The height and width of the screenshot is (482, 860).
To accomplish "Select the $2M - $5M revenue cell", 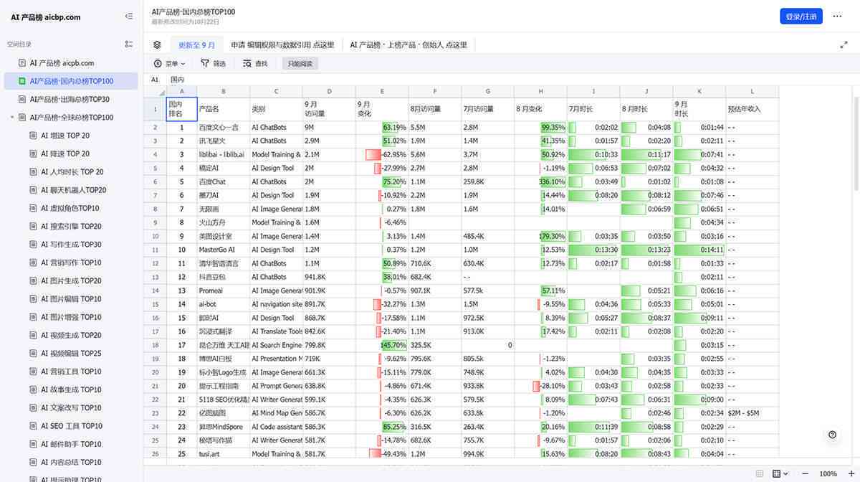I will pos(752,413).
